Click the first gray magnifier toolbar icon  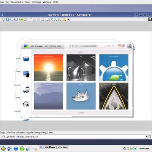coord(3,19)
